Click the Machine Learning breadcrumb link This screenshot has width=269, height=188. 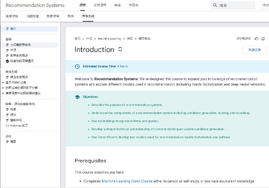click(109, 39)
